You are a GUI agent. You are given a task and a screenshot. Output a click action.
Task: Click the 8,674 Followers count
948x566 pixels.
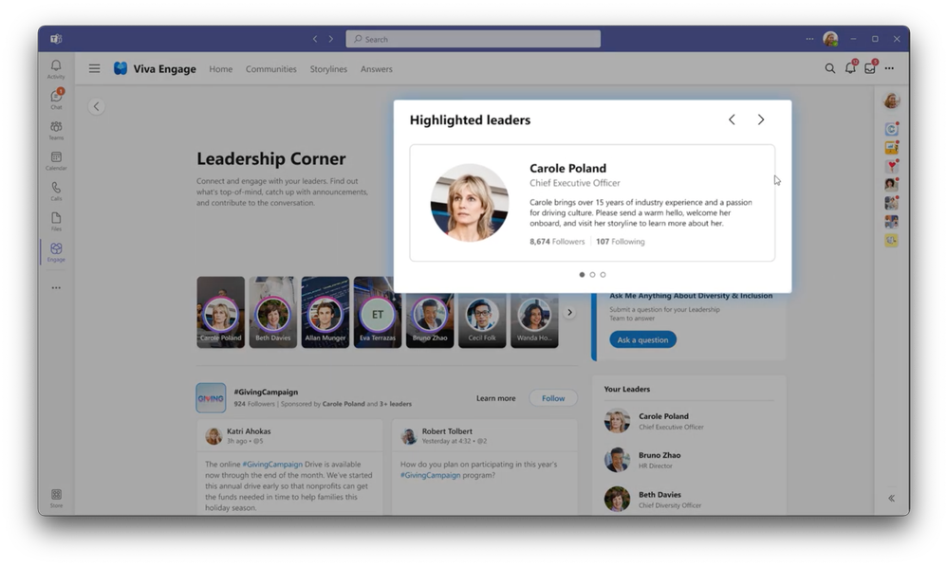coord(557,241)
